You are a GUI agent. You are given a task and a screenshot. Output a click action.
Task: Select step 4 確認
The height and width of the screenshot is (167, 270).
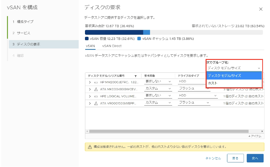click(18, 56)
